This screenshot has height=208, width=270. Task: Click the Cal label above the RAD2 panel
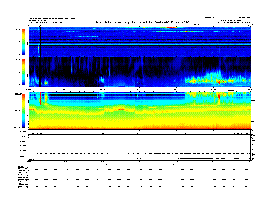click(x=39, y=26)
